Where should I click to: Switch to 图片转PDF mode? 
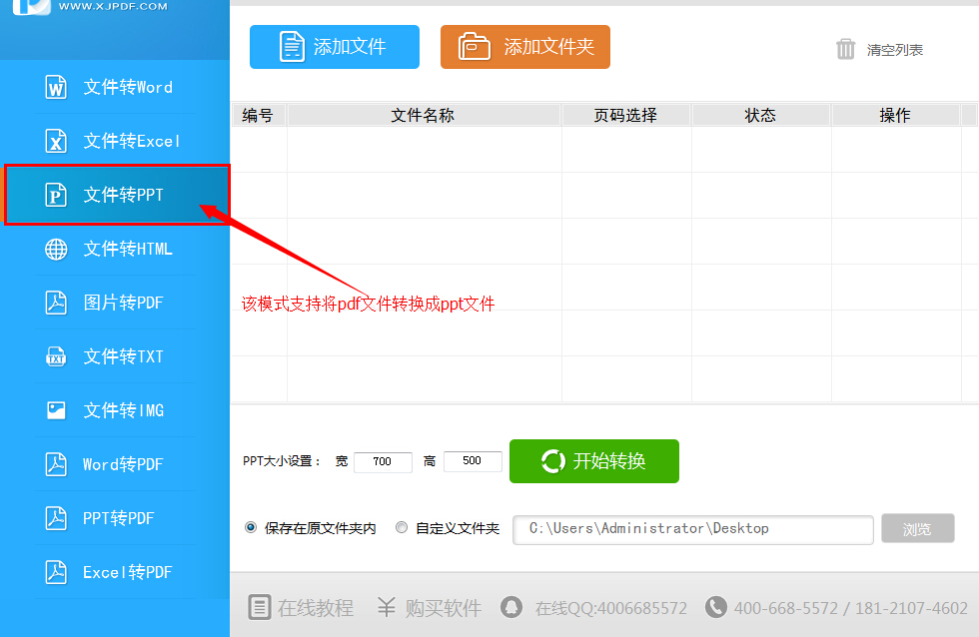pyautogui.click(x=115, y=303)
